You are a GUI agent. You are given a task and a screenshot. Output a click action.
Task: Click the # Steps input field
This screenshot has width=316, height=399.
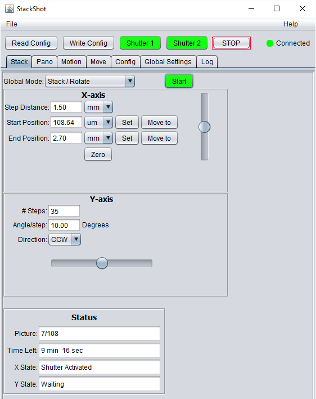(64, 211)
